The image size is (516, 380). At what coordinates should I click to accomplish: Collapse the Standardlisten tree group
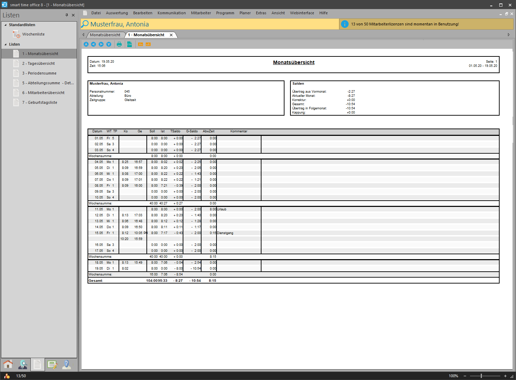coord(6,25)
